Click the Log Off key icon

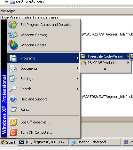[13, 122]
